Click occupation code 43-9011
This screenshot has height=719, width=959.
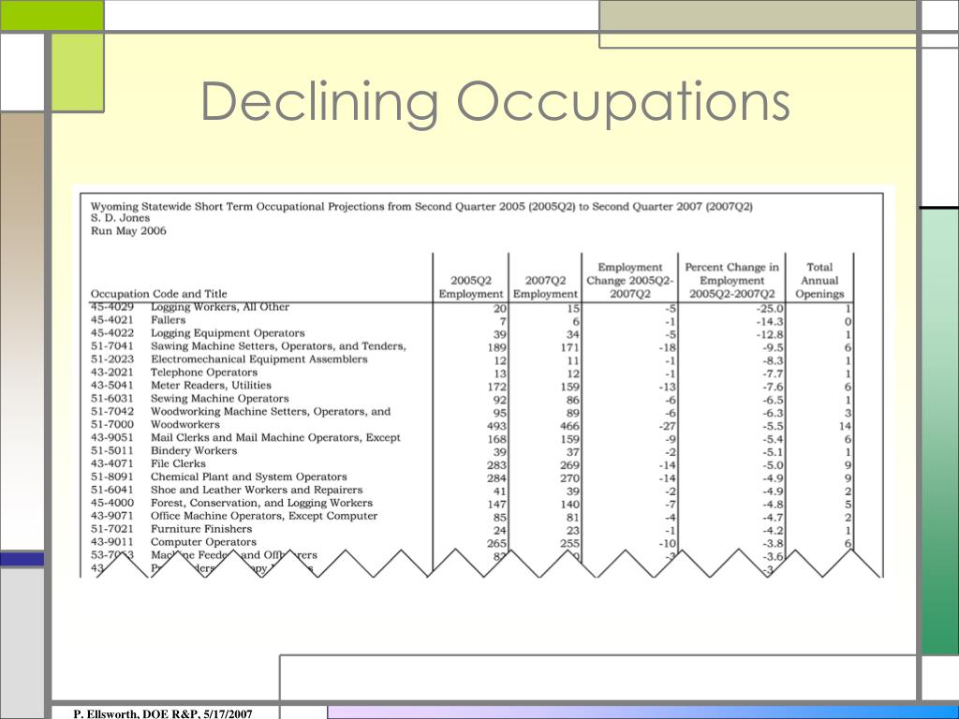pos(112,542)
